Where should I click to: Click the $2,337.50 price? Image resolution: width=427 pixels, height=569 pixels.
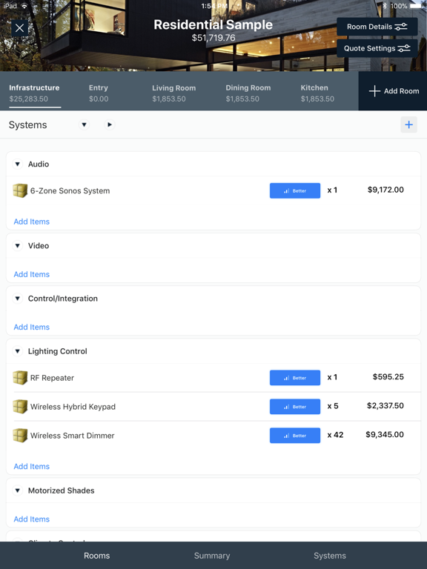[x=385, y=406]
